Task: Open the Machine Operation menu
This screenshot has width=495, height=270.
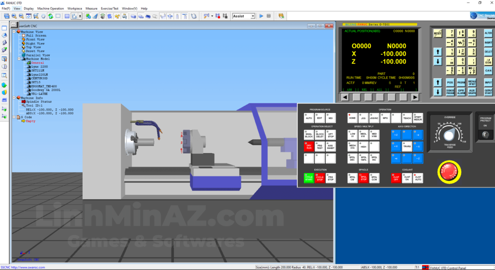Action: pos(50,9)
